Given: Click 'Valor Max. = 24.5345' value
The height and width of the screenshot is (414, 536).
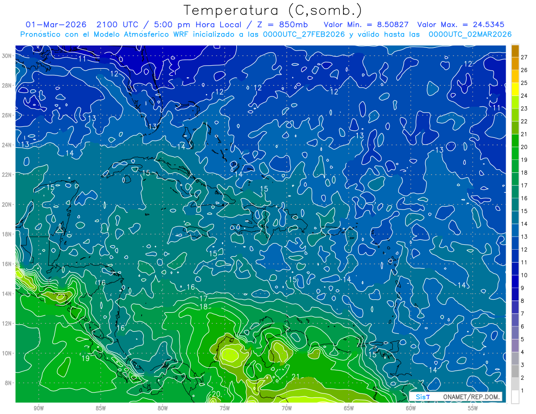Looking at the screenshot, I should (461, 25).
